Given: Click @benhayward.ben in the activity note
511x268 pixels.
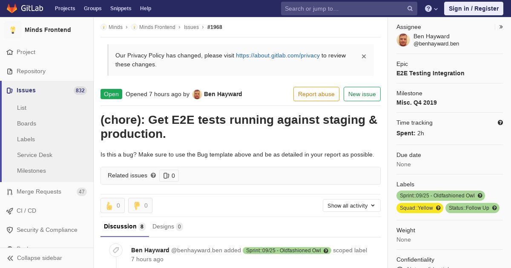Looking at the screenshot, I should point(197,250).
